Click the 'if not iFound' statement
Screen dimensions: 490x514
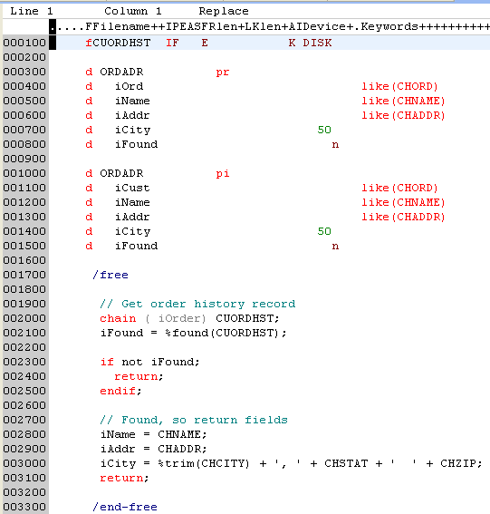point(149,362)
